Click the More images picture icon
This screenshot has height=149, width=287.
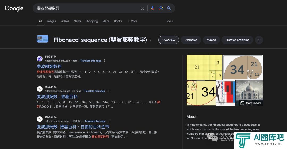pos(242,103)
